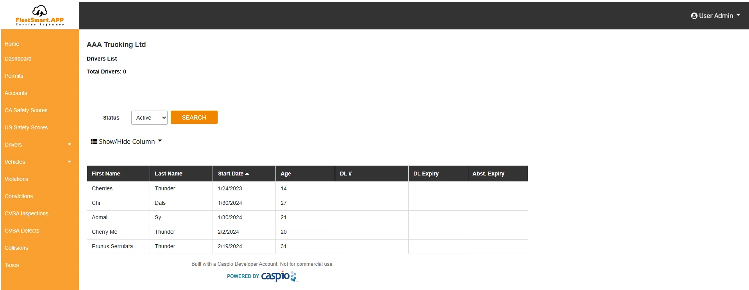Image resolution: width=749 pixels, height=290 pixels.
Task: Click the Caspio logo
Action: pos(279,276)
